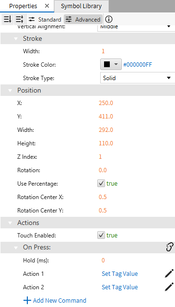Viewport: 175px width, 307px height.
Task: Open Action 1 Set Tag Value link
Action: point(119,273)
